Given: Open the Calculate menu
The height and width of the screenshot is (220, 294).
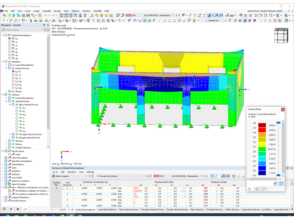Looking at the screenshot, I should [47, 11].
